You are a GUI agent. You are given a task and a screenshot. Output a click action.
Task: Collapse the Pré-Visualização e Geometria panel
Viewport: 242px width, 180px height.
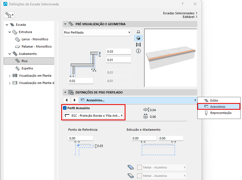[65, 24]
